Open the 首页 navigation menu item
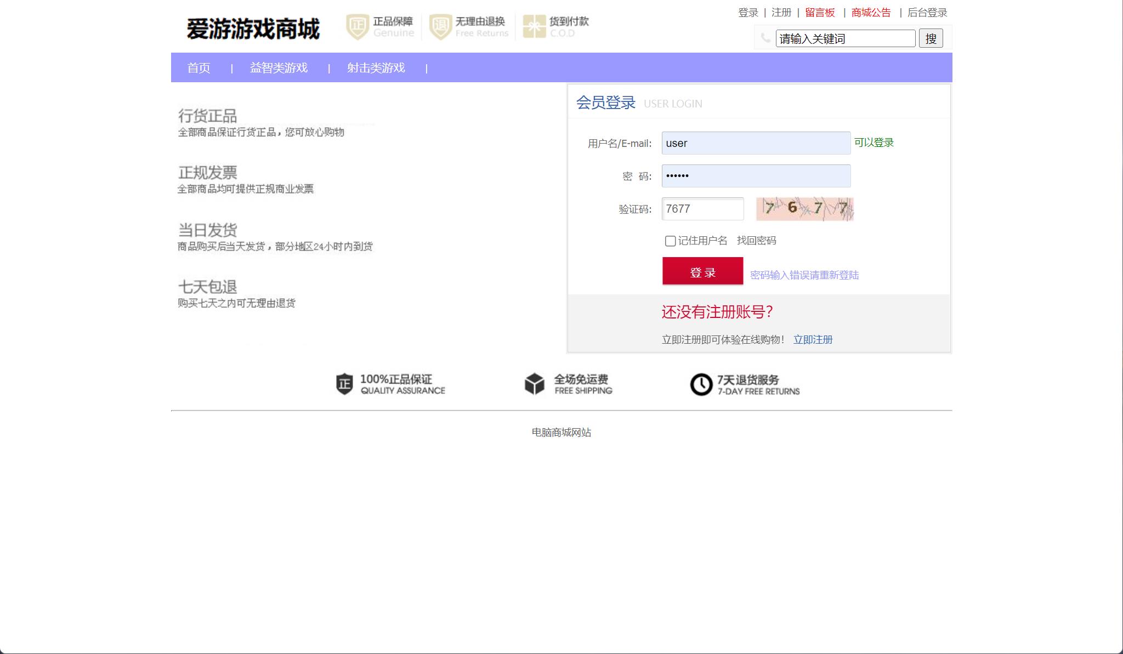Viewport: 1123px width, 654px height. point(200,68)
